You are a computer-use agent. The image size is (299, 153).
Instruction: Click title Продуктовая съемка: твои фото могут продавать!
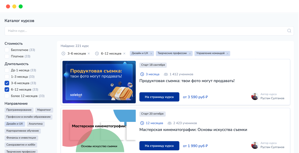(187, 81)
